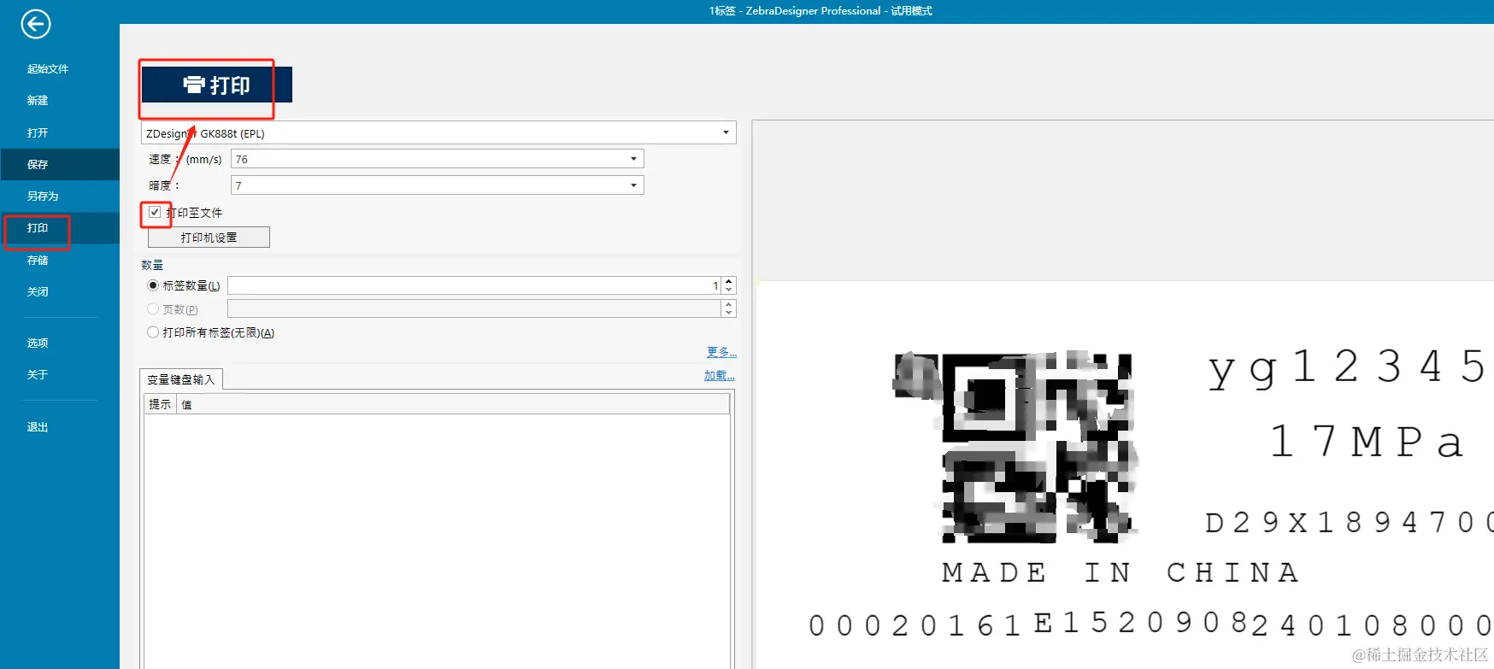Click the 更多... link
1494x669 pixels.
721,351
